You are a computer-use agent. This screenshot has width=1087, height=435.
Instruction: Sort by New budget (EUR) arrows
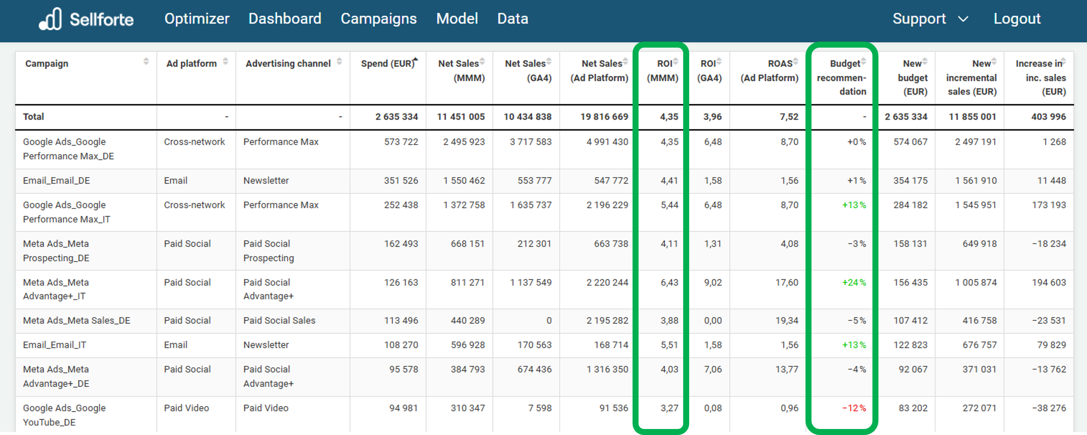(x=925, y=61)
